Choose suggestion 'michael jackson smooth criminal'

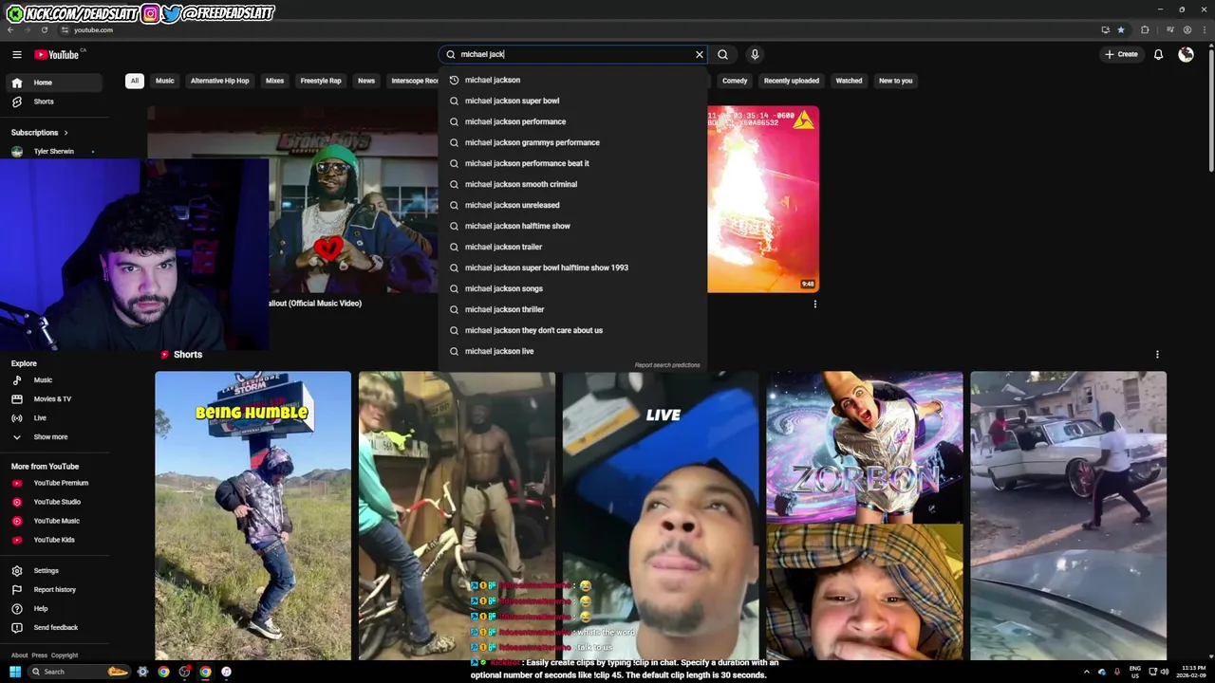572,184
